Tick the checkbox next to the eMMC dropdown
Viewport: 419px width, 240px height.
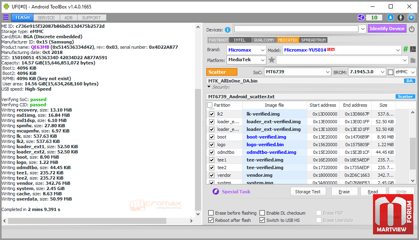coord(390,72)
